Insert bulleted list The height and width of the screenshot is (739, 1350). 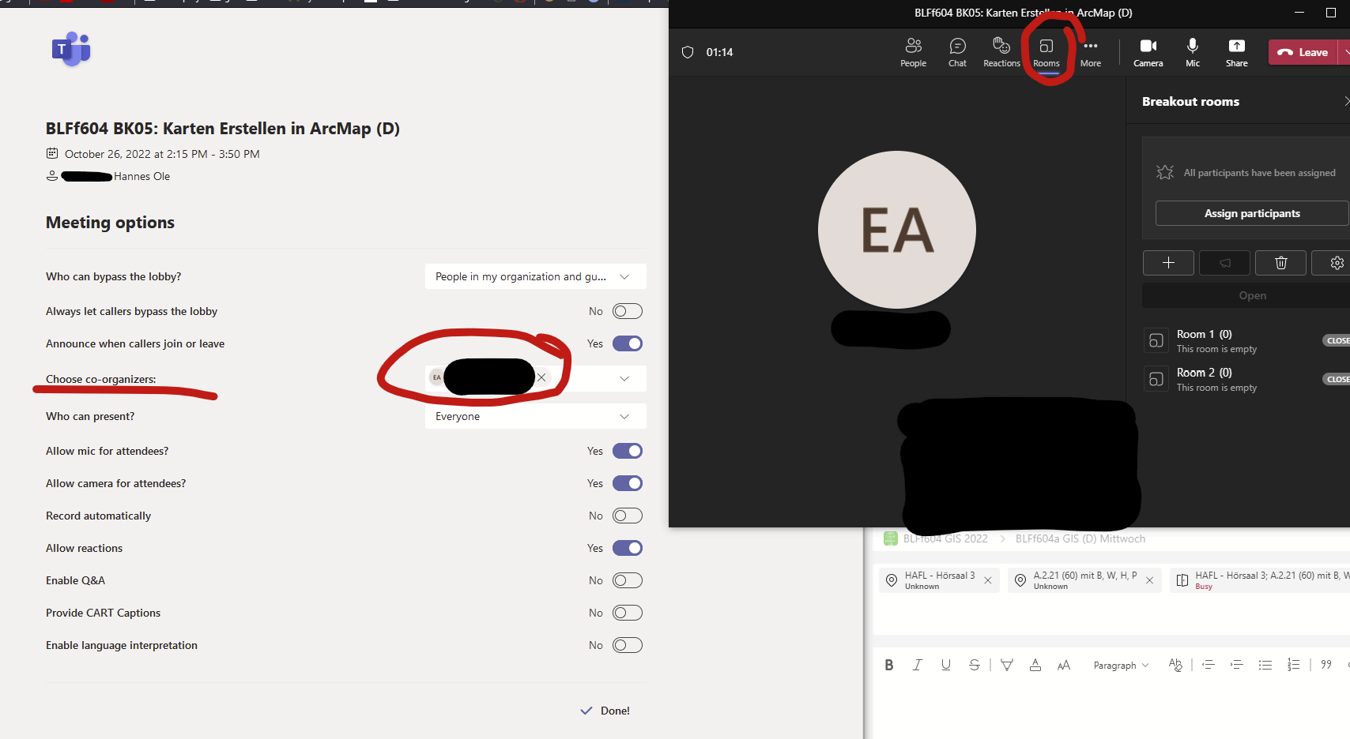pyautogui.click(x=1265, y=665)
